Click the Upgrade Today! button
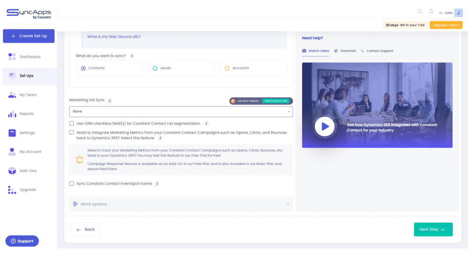 tap(446, 25)
